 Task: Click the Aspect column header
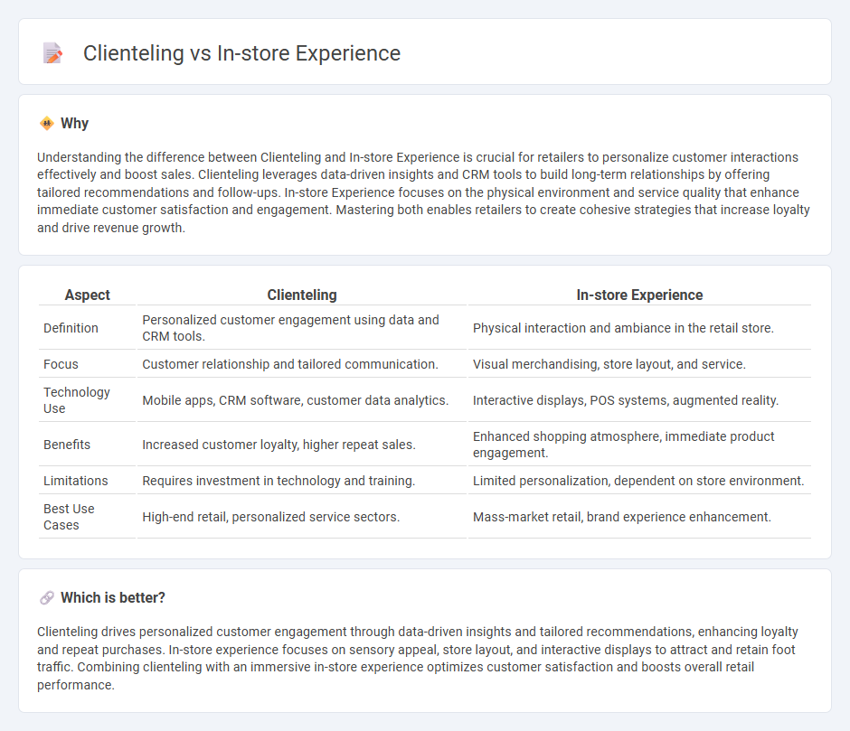point(88,295)
